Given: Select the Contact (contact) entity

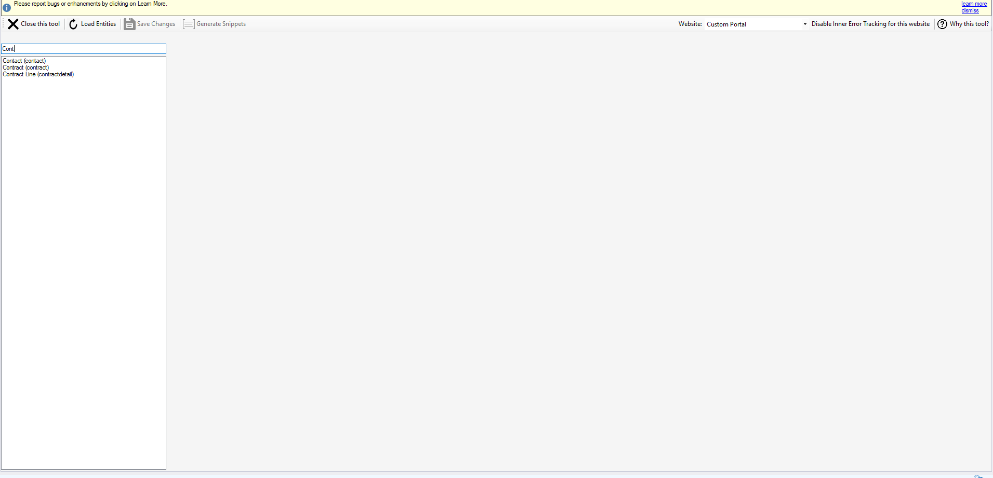Looking at the screenshot, I should [x=24, y=61].
